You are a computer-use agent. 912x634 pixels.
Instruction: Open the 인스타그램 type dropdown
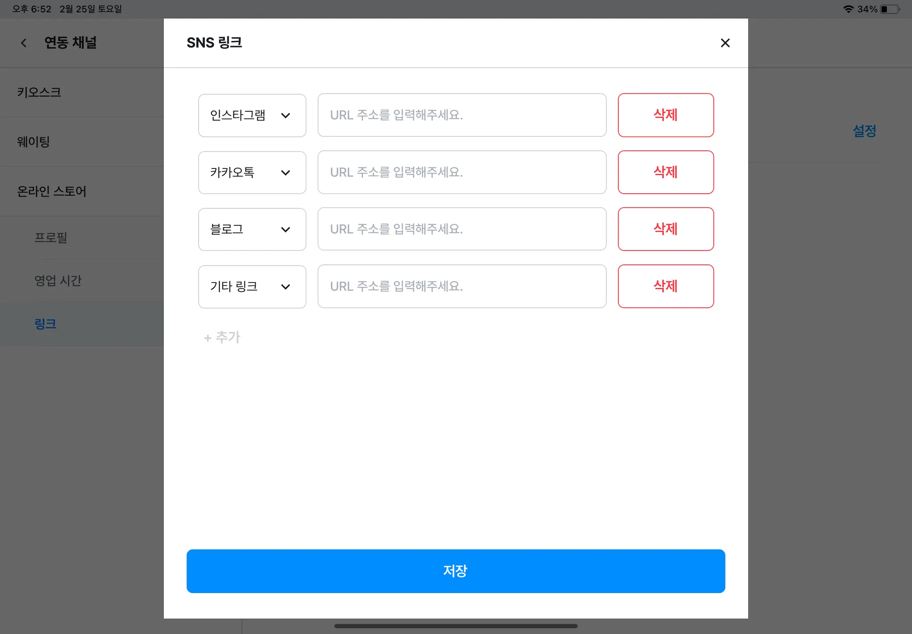[x=252, y=115]
